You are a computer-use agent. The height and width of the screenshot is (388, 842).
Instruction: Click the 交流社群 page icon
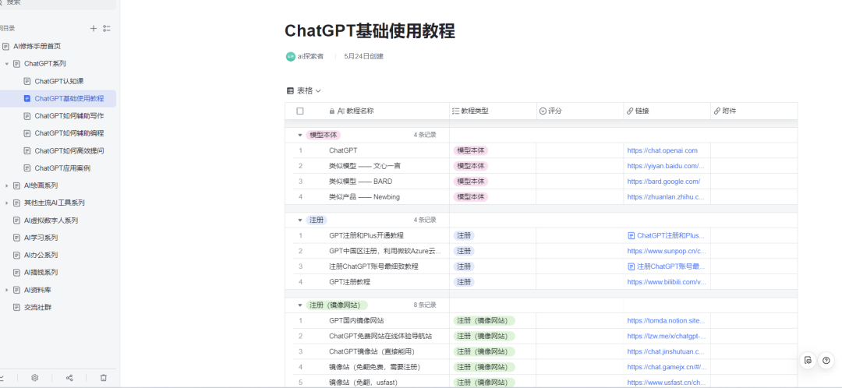[x=16, y=308]
